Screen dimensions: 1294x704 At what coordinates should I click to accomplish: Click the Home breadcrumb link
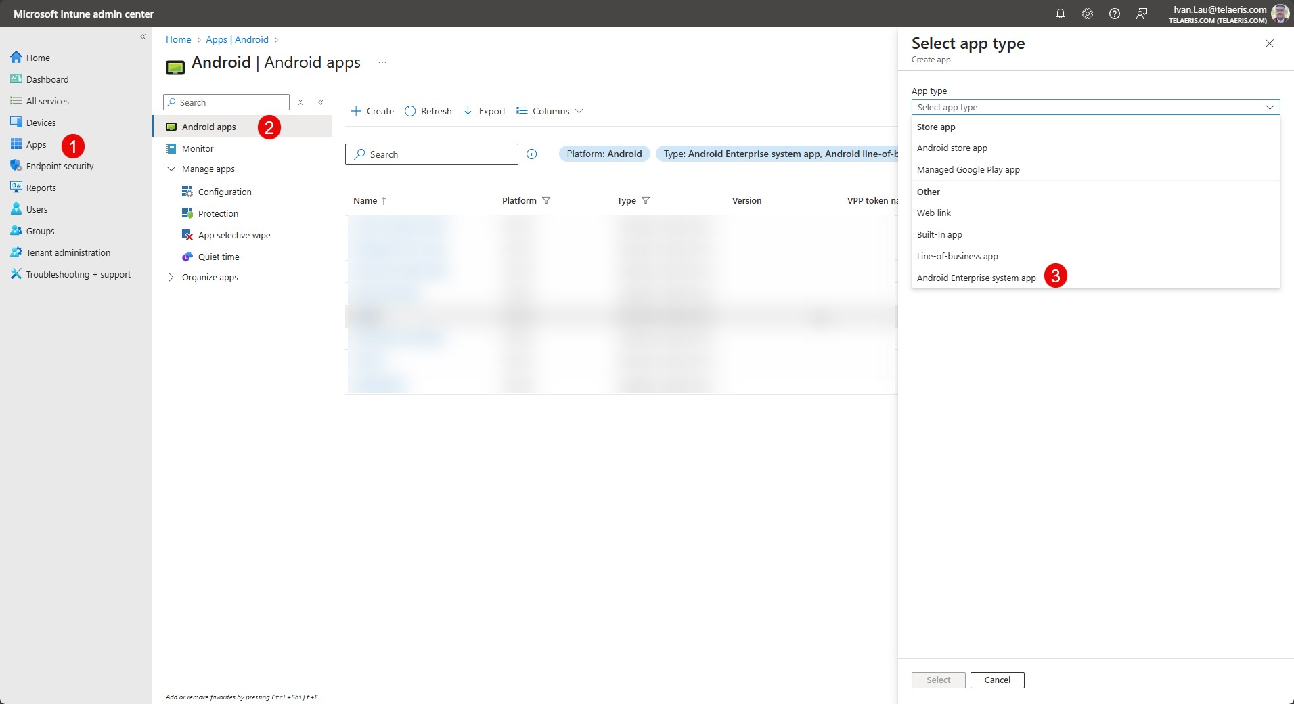(179, 39)
